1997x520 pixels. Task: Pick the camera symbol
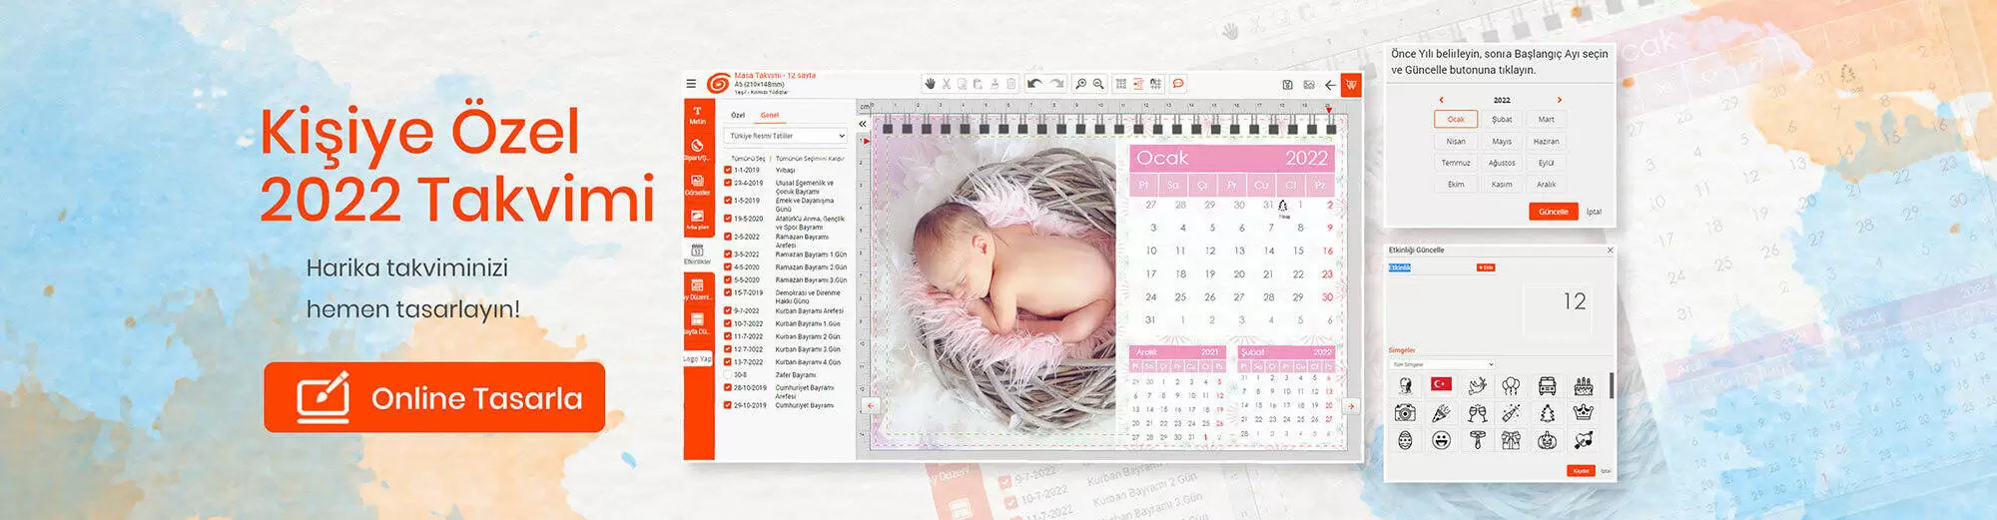[x=1405, y=412]
